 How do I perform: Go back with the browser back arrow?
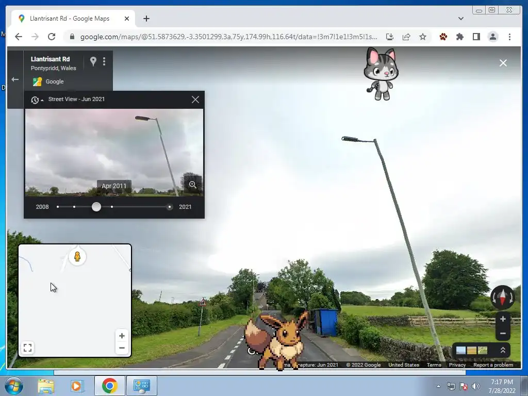(19, 37)
